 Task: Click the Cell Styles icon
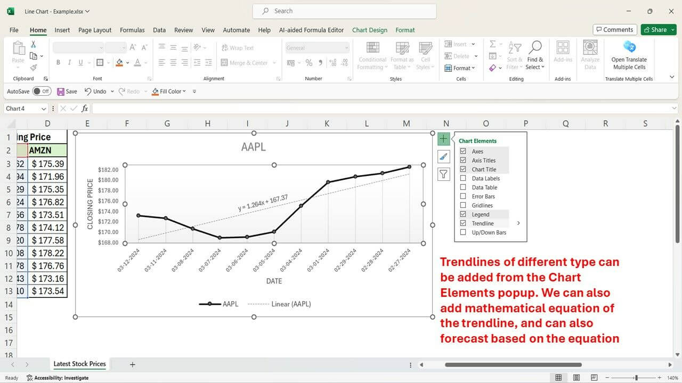pos(425,47)
